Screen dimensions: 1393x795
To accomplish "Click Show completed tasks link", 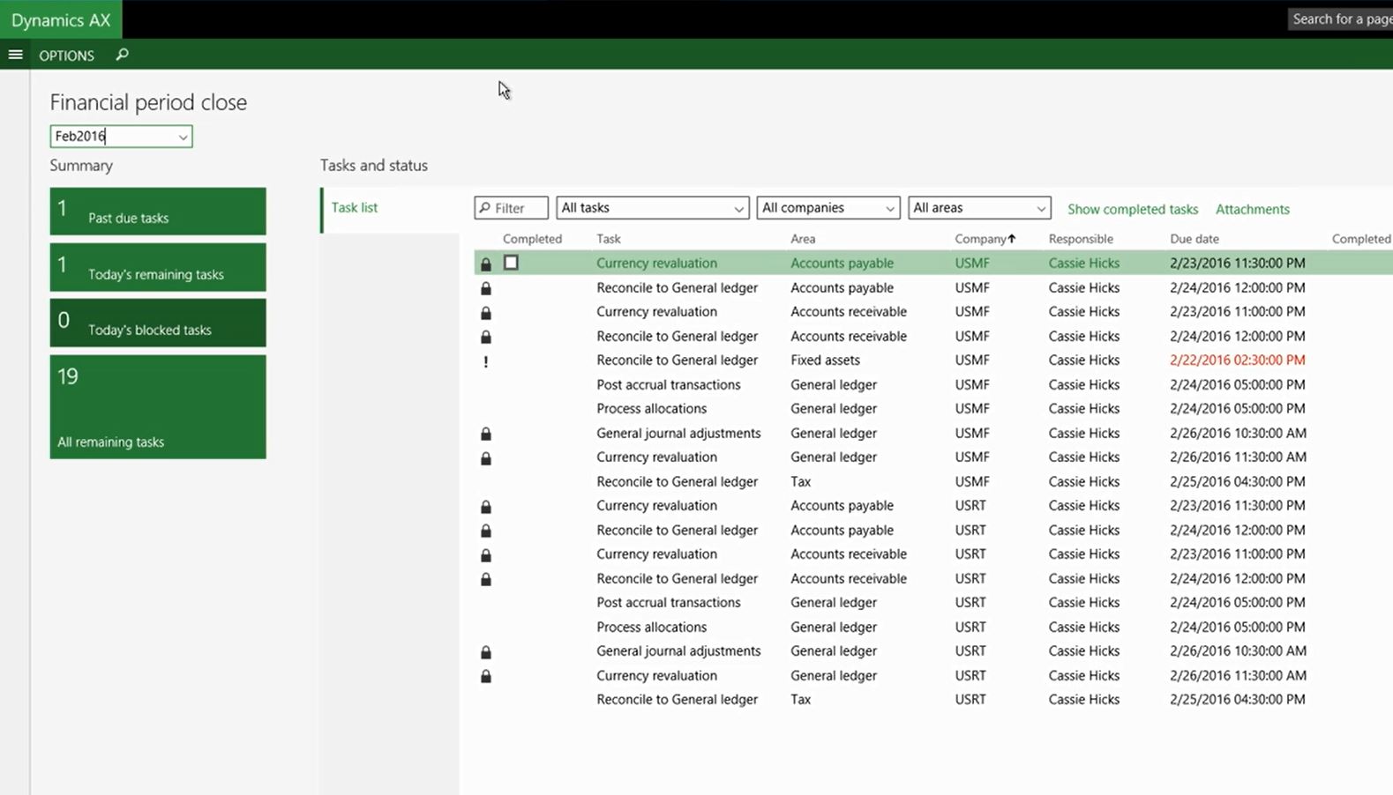I will (x=1132, y=209).
